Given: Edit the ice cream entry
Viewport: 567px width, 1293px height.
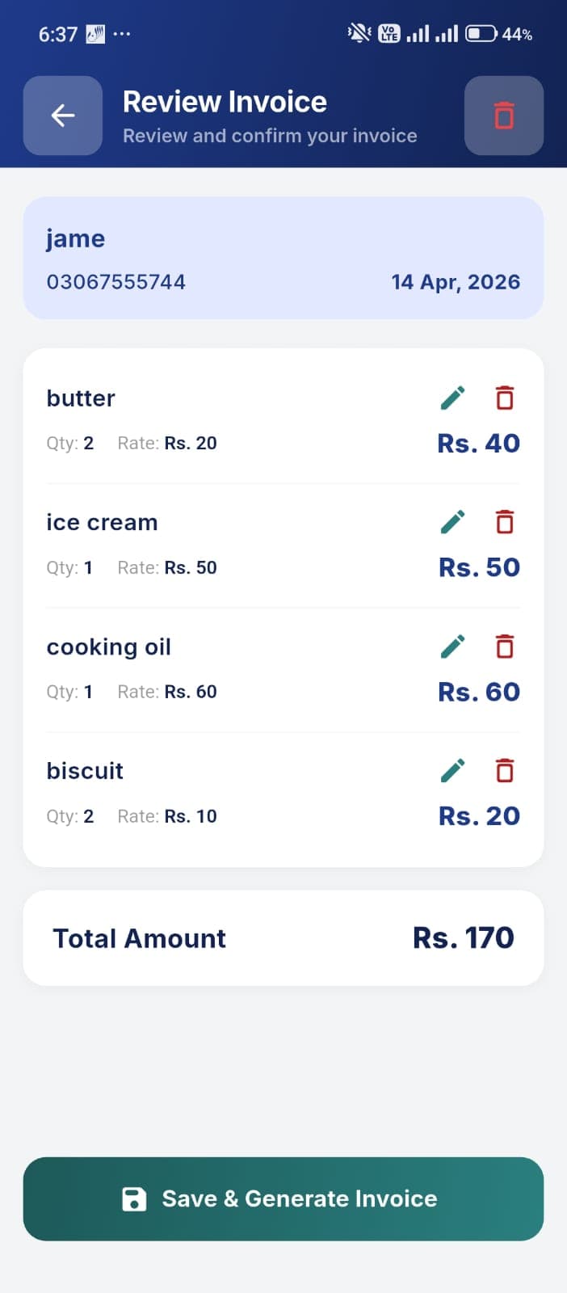Looking at the screenshot, I should tap(452, 522).
